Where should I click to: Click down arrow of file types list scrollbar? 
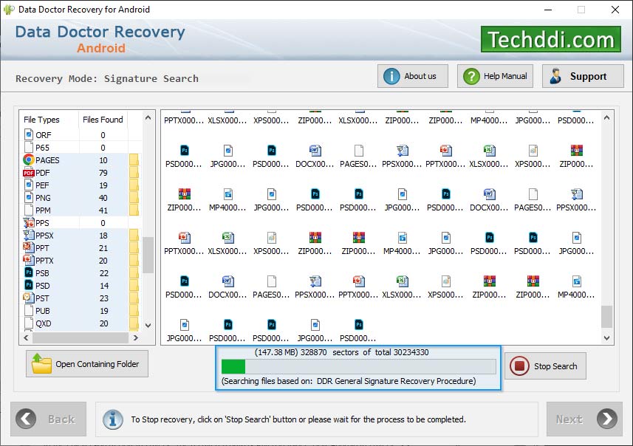pos(148,326)
